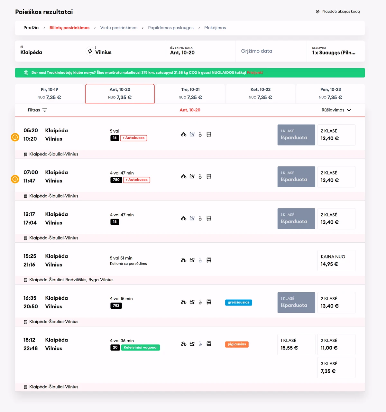
Task: Click the greičiausias blue badge
Action: 239,303
